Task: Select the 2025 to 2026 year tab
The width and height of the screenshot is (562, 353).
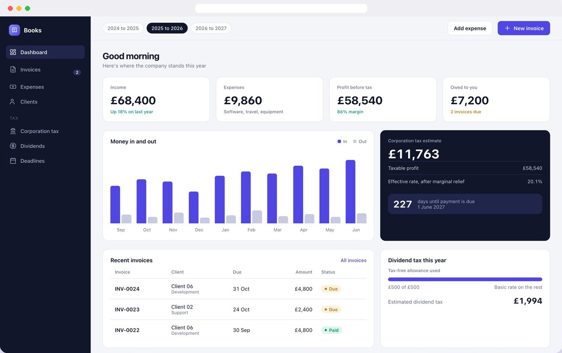Action: (167, 28)
